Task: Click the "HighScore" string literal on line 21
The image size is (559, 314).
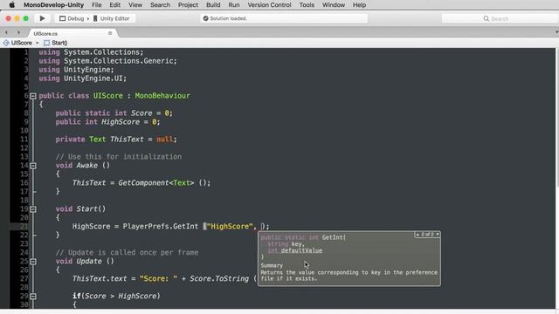Action: (x=230, y=227)
